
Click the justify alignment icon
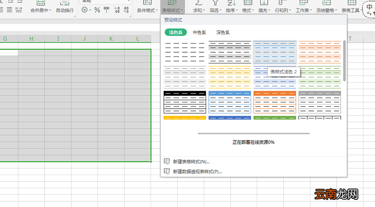click(x=10, y=10)
